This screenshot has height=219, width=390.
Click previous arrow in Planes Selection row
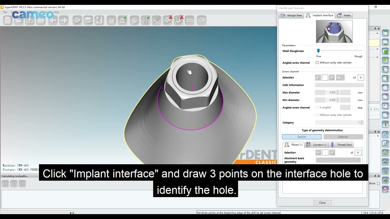tap(318, 153)
